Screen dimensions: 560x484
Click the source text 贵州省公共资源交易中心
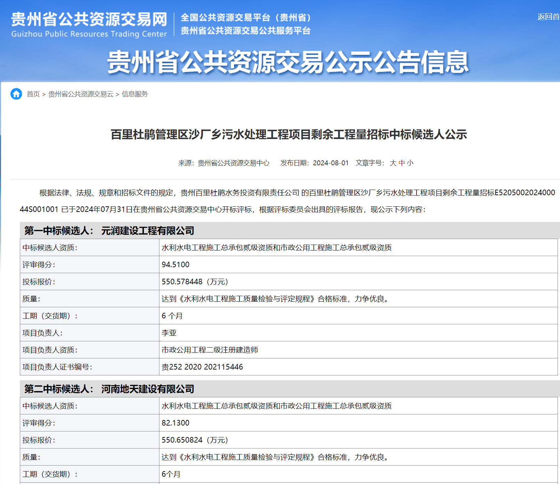coord(234,163)
